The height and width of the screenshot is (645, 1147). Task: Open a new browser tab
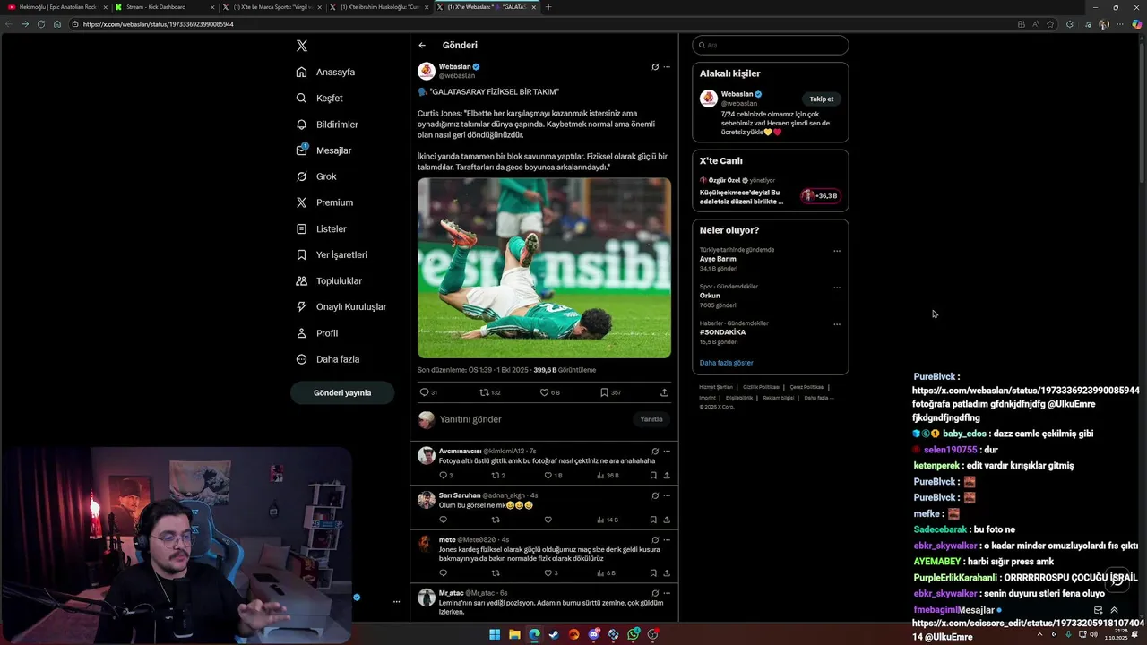click(x=548, y=7)
